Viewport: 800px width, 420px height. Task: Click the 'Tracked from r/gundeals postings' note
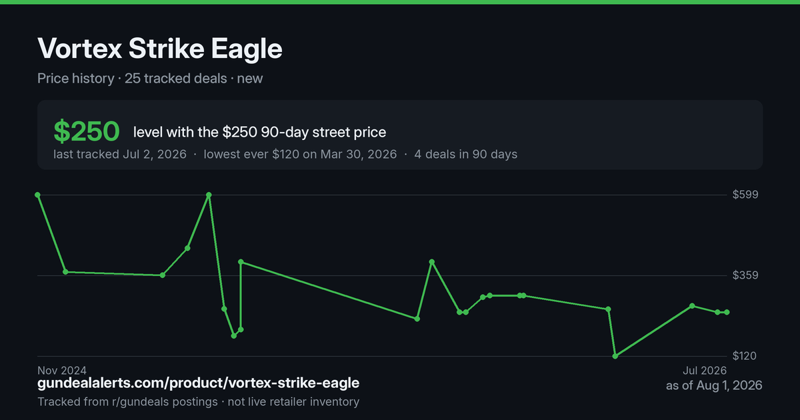tap(127, 401)
